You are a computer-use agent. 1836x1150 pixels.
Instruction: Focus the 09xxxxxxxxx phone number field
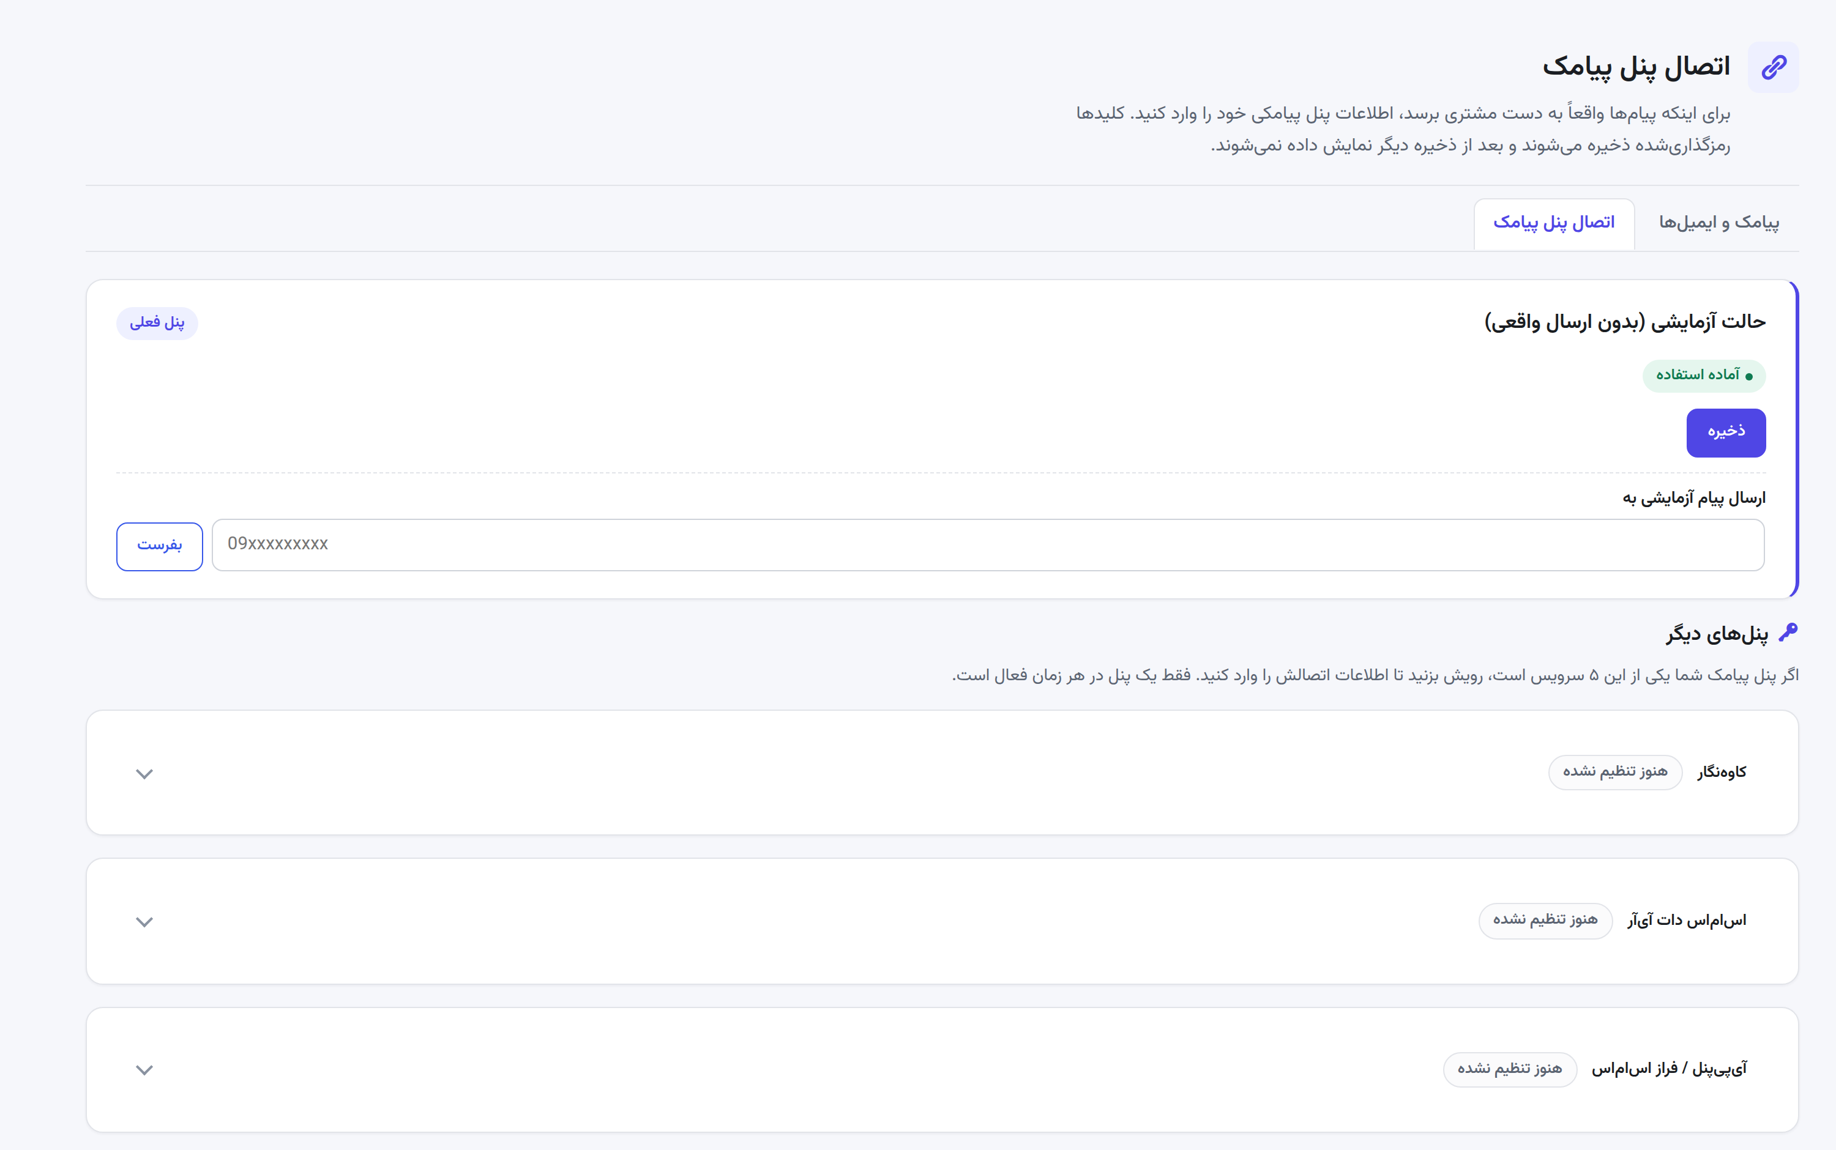[988, 544]
